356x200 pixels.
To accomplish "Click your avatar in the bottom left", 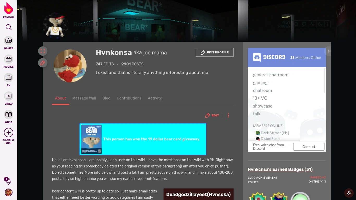I will [9, 192].
